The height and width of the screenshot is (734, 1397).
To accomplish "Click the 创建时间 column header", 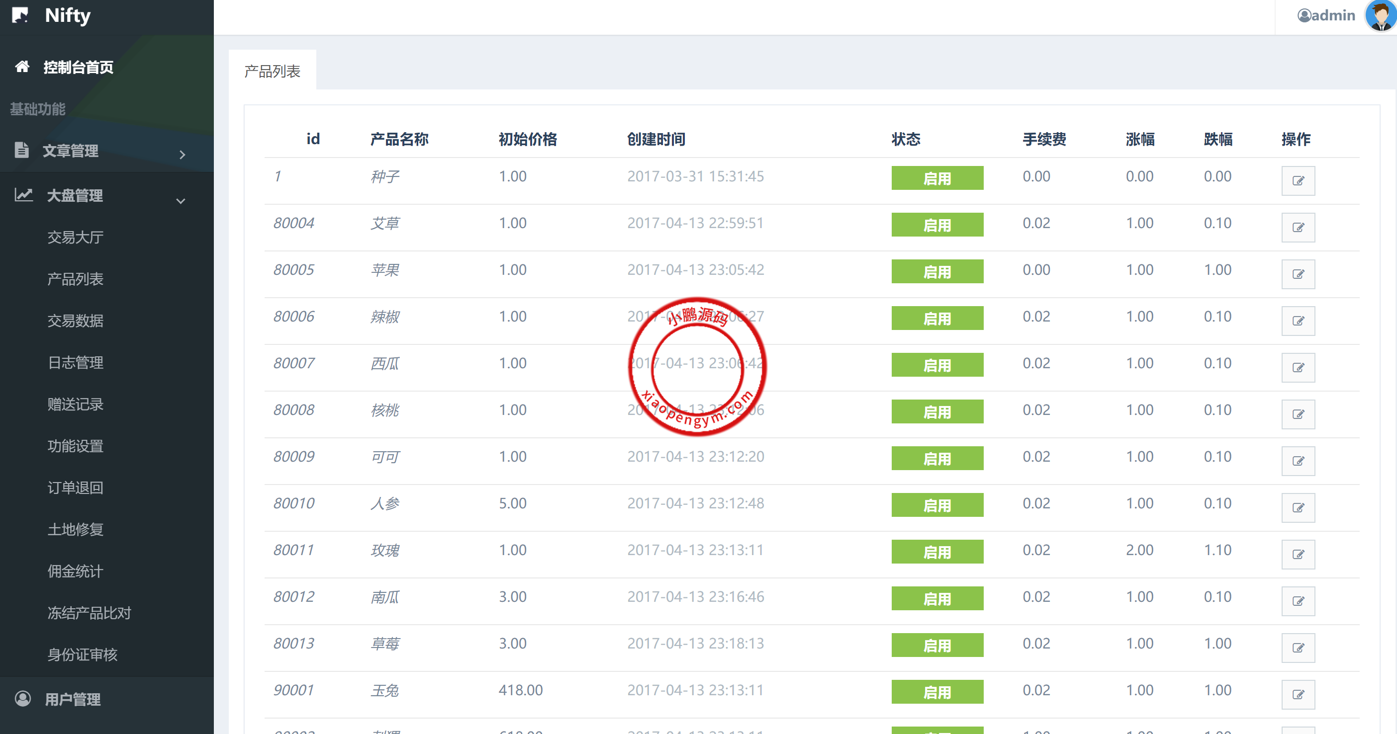I will (x=655, y=139).
